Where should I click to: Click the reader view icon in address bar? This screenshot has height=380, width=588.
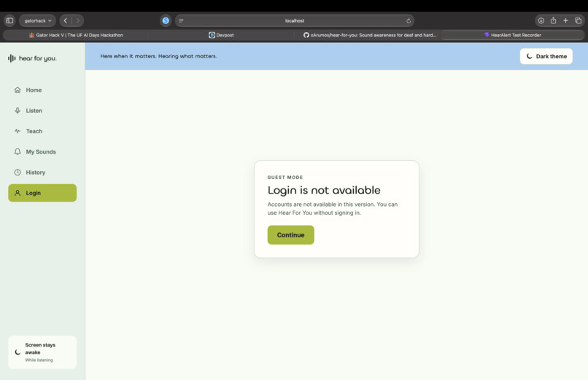pyautogui.click(x=181, y=20)
